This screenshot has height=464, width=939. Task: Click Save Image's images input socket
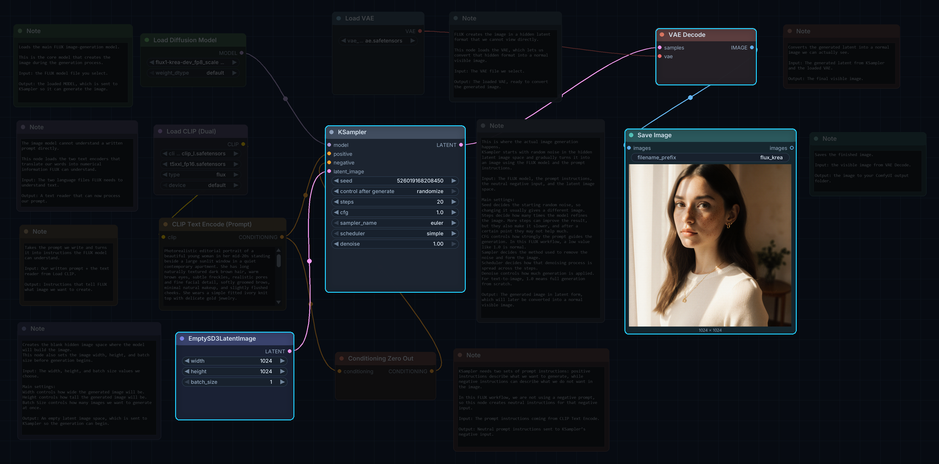point(629,148)
